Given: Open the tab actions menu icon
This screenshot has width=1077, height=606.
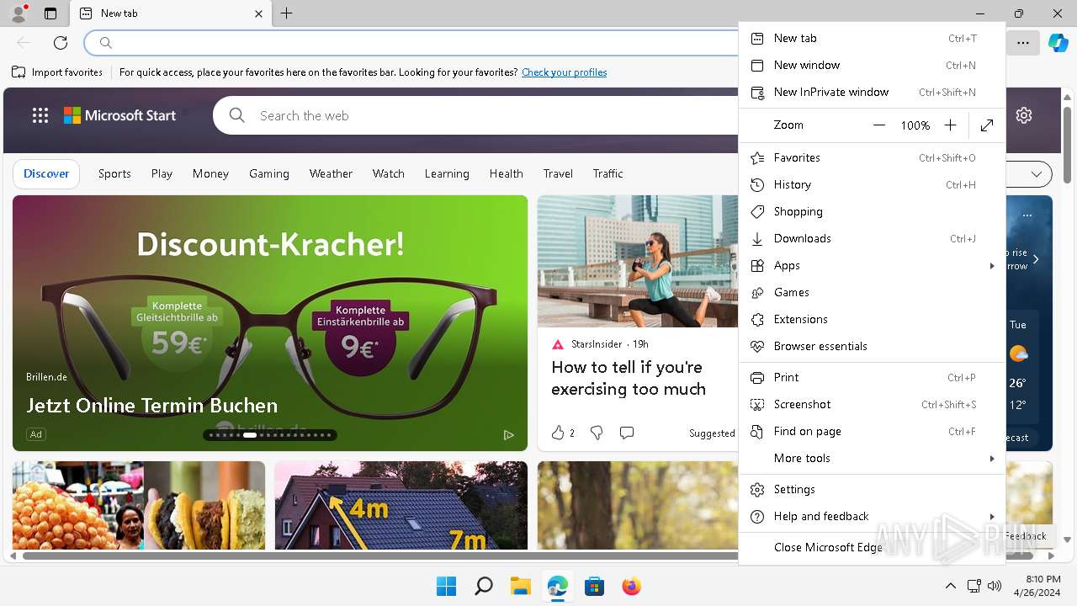Looking at the screenshot, I should coord(50,13).
